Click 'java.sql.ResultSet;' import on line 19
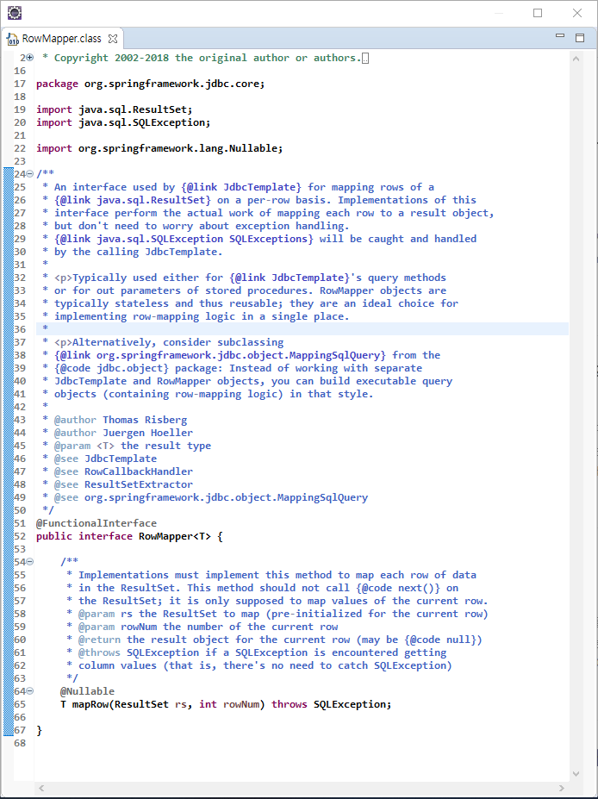The width and height of the screenshot is (598, 799). point(135,109)
